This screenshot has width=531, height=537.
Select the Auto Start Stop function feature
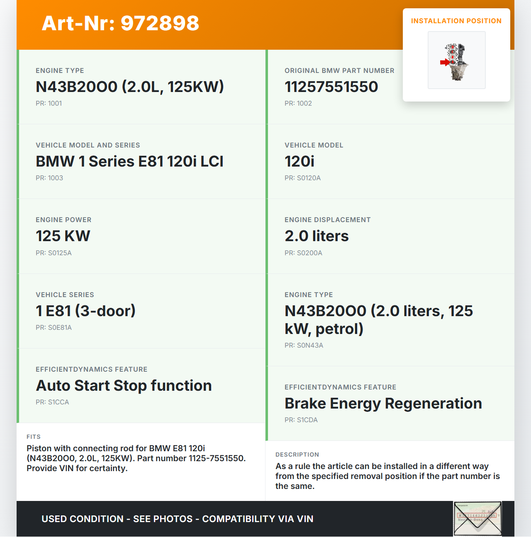(x=124, y=386)
